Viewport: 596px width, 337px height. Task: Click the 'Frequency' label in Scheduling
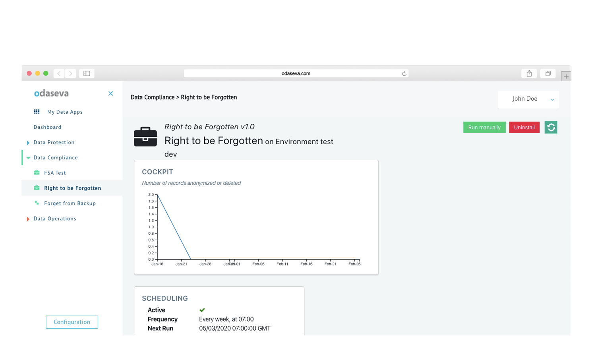coord(163,319)
